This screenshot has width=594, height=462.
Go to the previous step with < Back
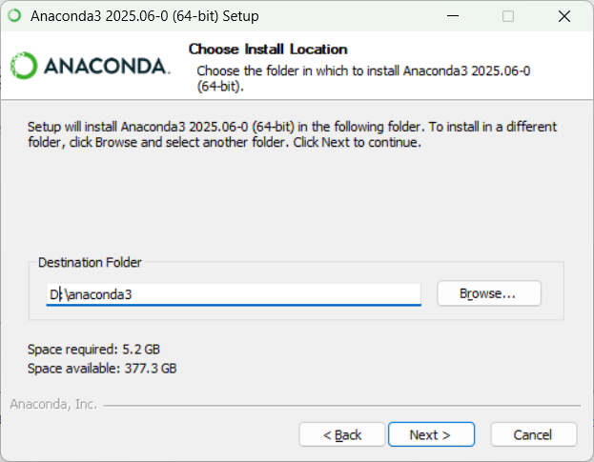coord(342,434)
